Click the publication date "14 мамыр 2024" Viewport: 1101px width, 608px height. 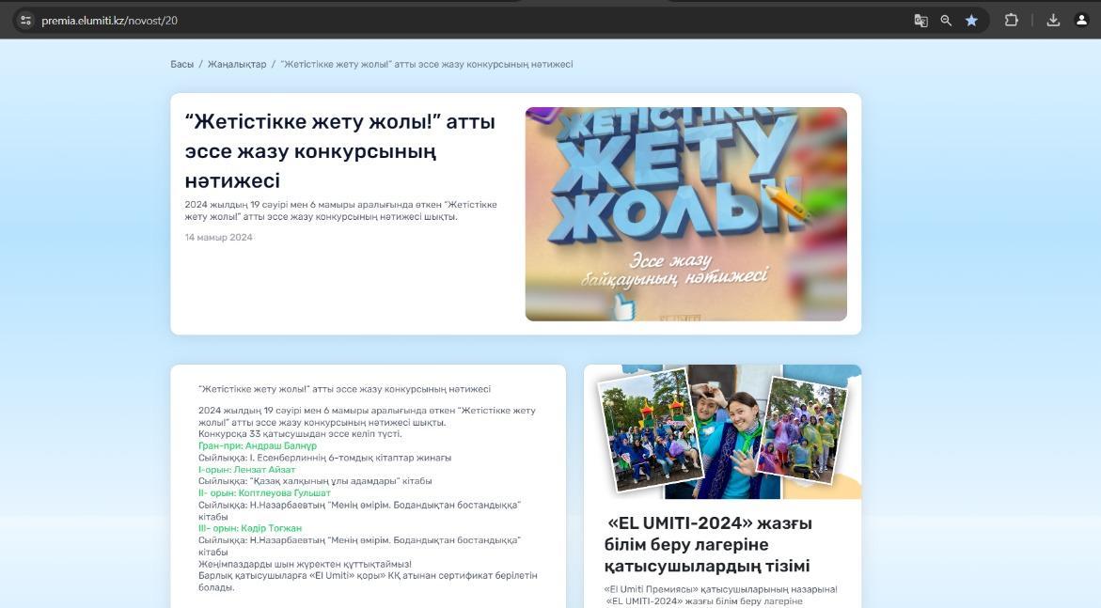[218, 238]
